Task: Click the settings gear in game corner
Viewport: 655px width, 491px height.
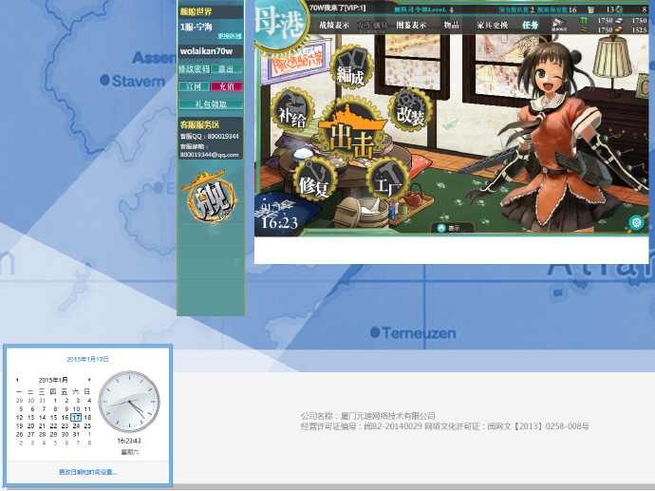Action: tap(637, 222)
